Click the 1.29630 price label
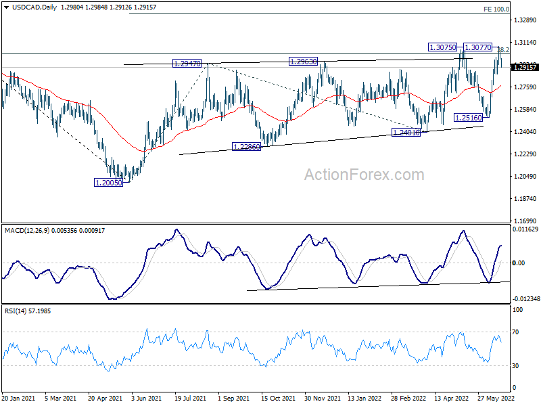Viewport: 541px width, 406px height. [x=305, y=61]
